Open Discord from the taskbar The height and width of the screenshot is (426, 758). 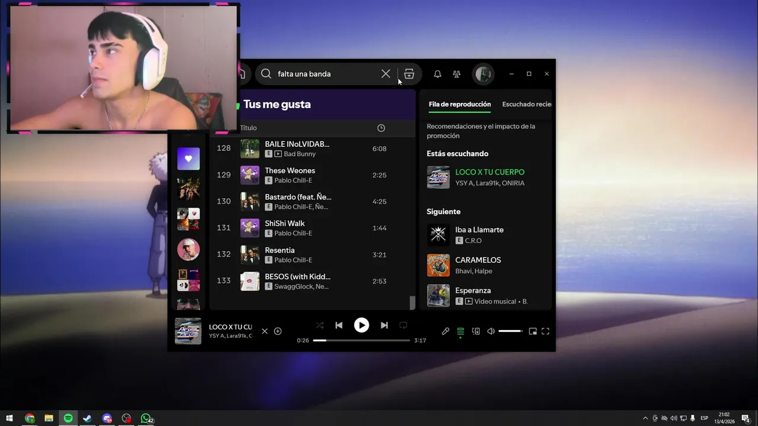[x=107, y=418]
